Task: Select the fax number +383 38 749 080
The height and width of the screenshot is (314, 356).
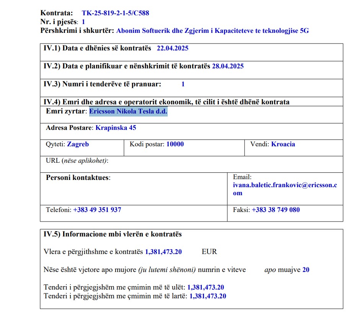Action: pos(276,210)
